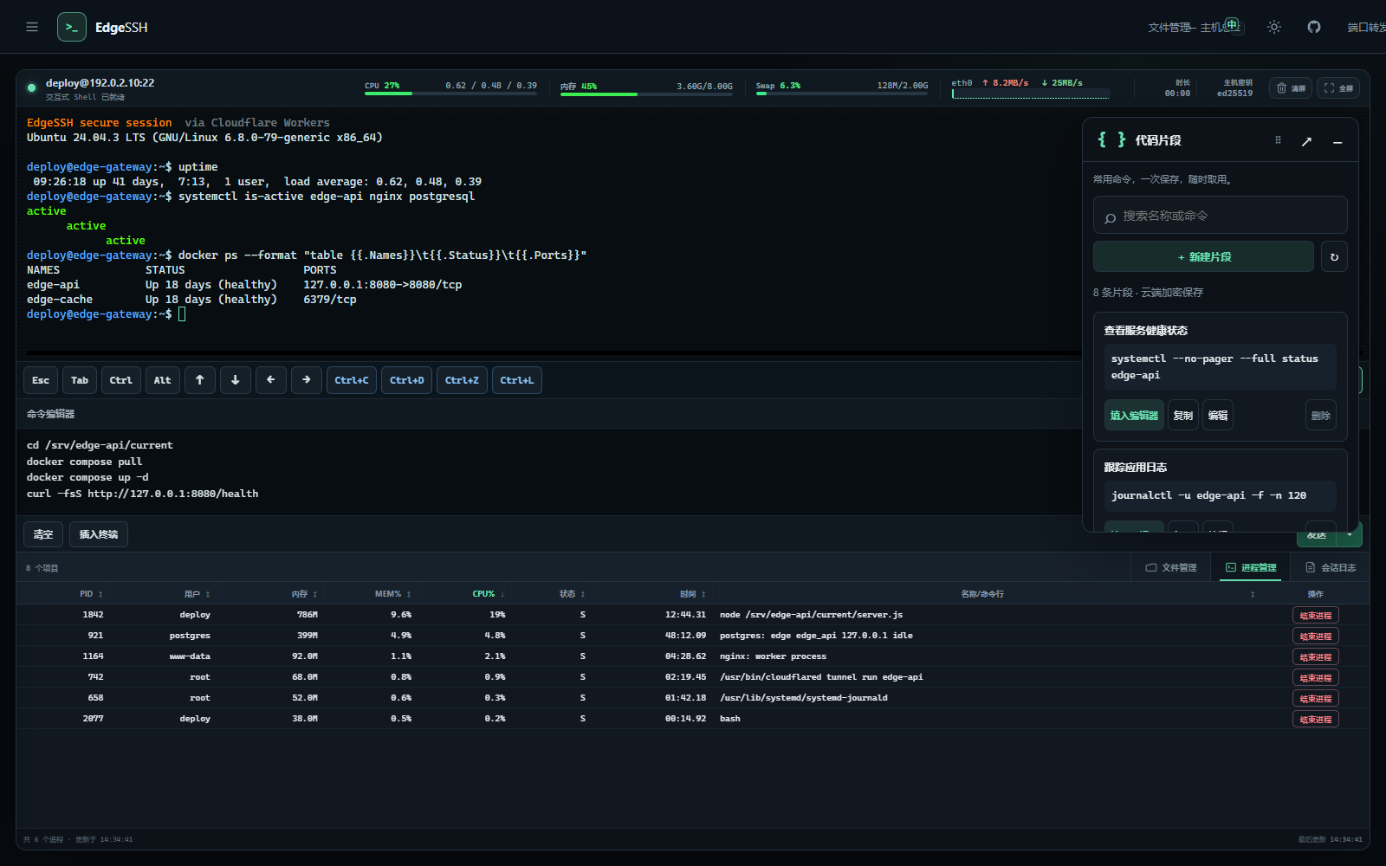Sort processes by CPU% column header
Viewport: 1386px width, 866px height.
tap(489, 594)
